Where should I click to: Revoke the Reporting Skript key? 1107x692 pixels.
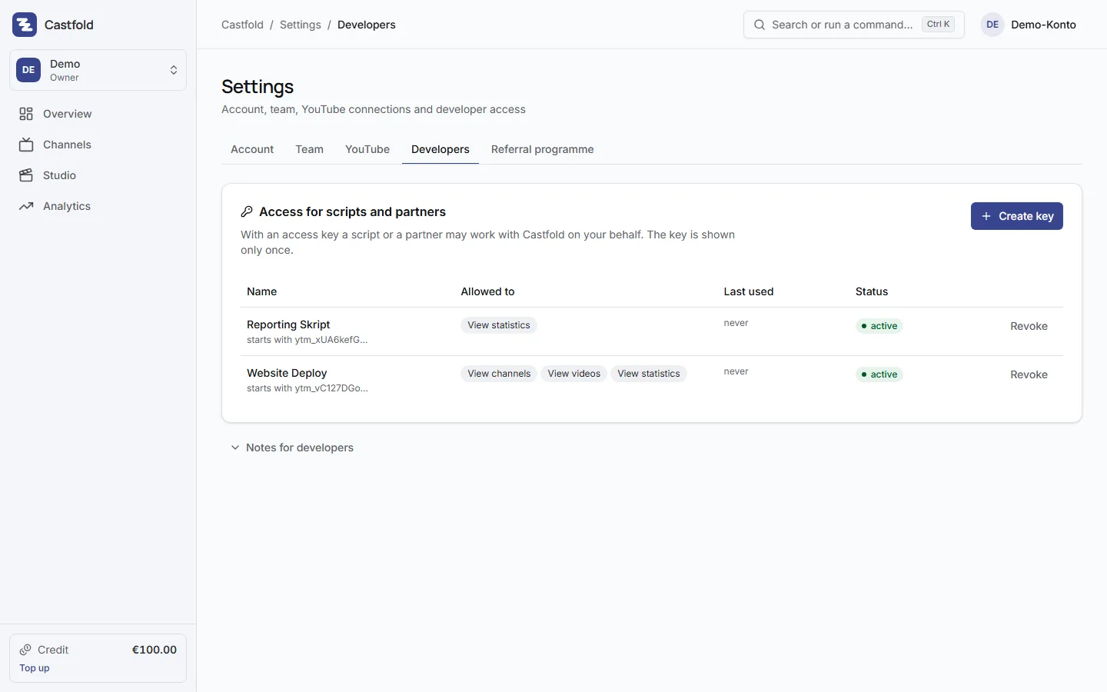(x=1029, y=326)
